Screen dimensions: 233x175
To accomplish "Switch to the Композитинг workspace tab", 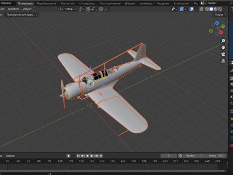I will 182,3.
